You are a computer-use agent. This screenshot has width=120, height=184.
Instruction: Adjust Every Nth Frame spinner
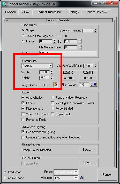[x=96, y=31]
